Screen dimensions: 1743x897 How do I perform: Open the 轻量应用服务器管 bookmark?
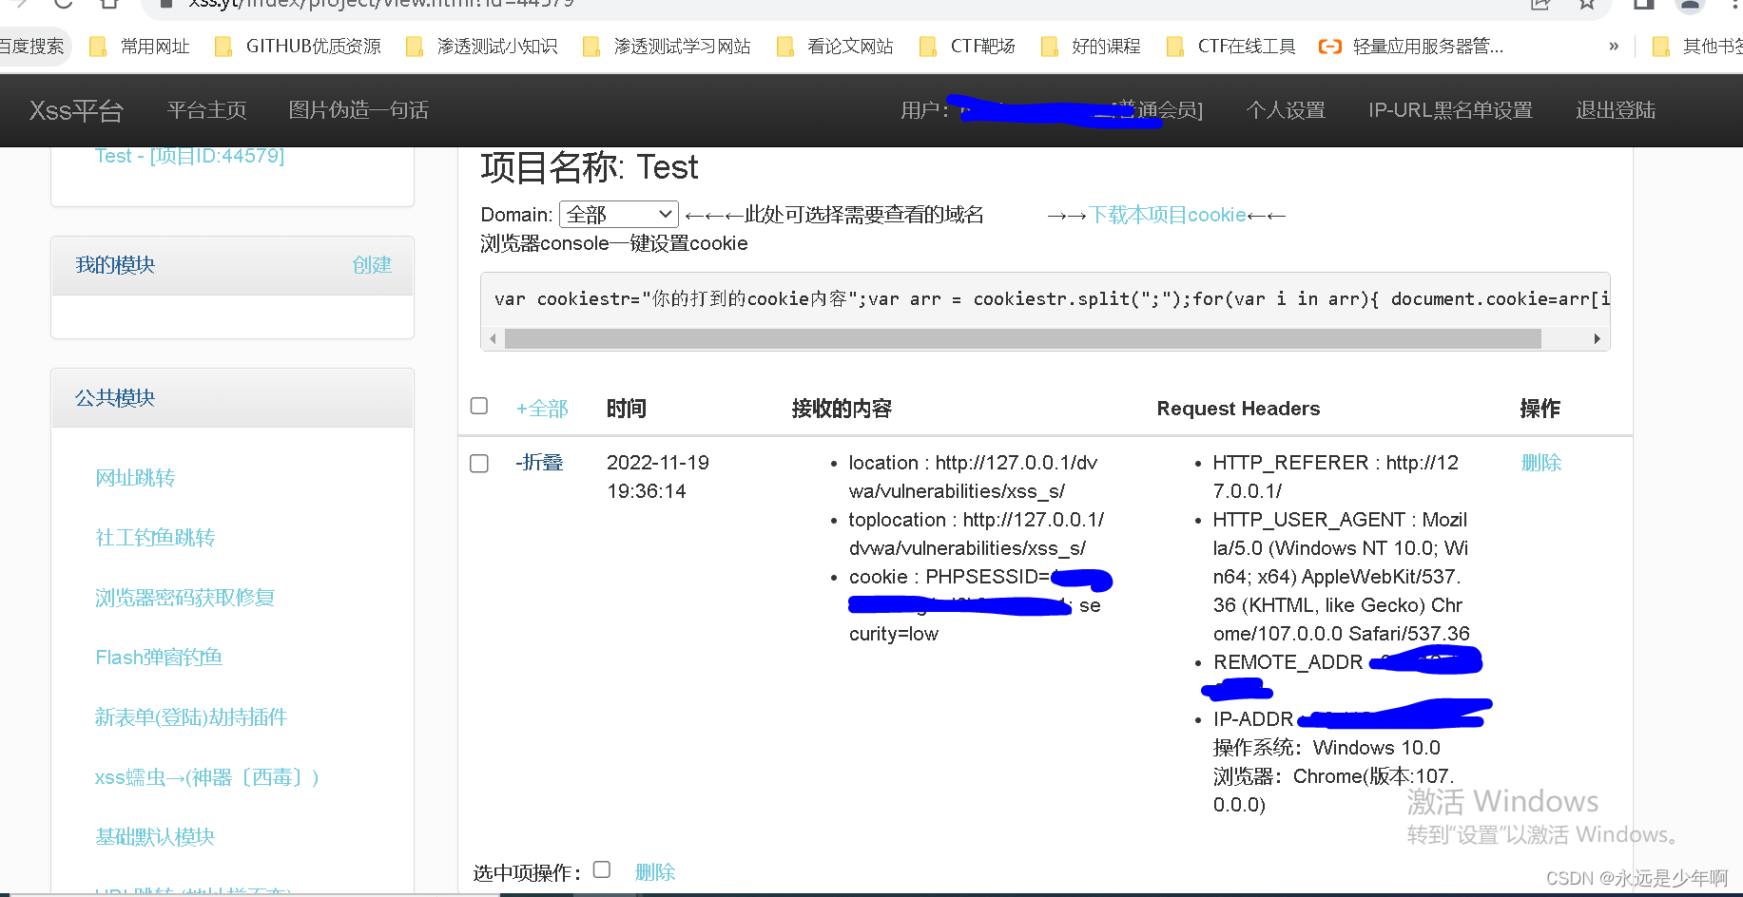point(1411,47)
